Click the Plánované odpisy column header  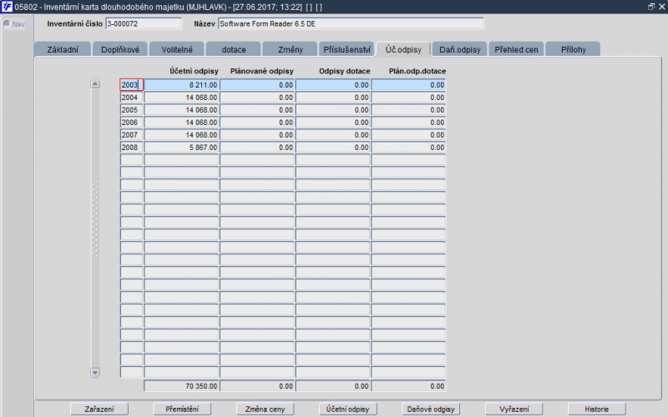click(x=261, y=71)
